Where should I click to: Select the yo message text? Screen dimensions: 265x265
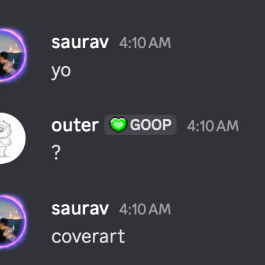pyautogui.click(x=61, y=72)
